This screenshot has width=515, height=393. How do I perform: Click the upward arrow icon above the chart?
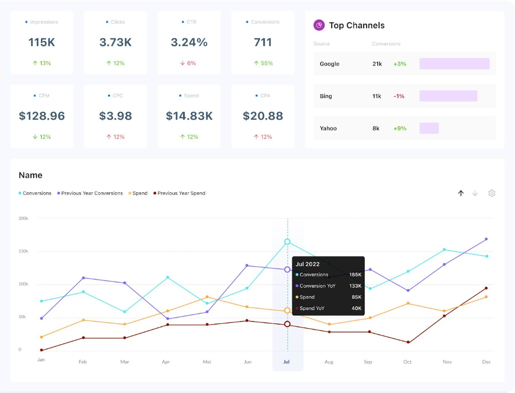tap(461, 193)
